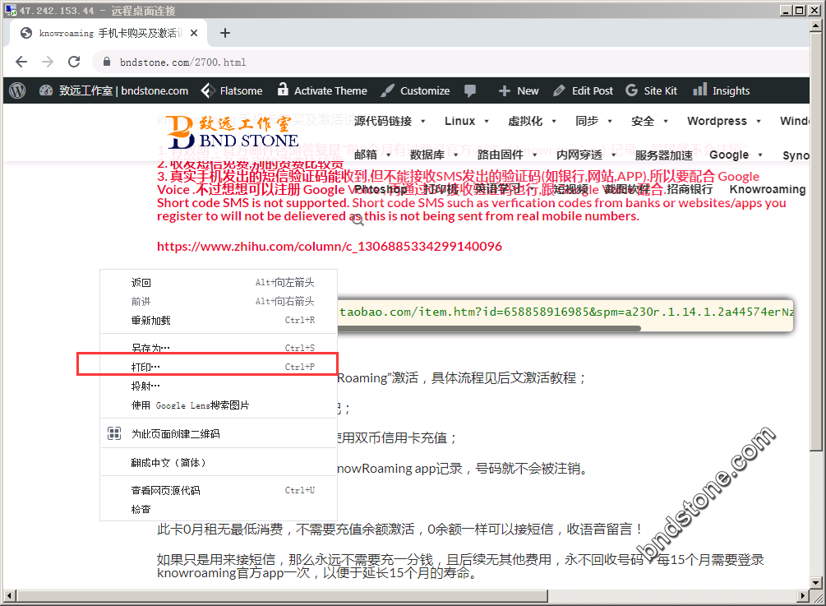Open the 致远工作室 | bndstone.com site menu
Screen dimensions: 826x606
[x=113, y=90]
